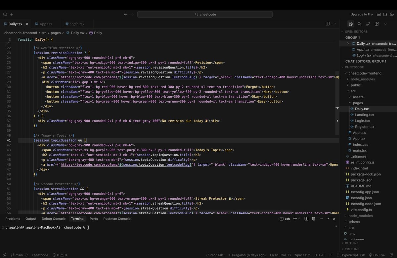Switch to the Login.tsx editor tab
Screen dimensions: 397x258
click(77, 24)
